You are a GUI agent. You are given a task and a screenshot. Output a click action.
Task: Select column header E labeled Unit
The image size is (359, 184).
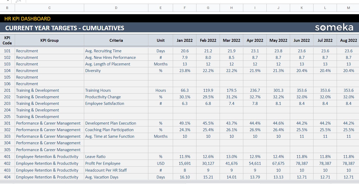tap(160, 8)
